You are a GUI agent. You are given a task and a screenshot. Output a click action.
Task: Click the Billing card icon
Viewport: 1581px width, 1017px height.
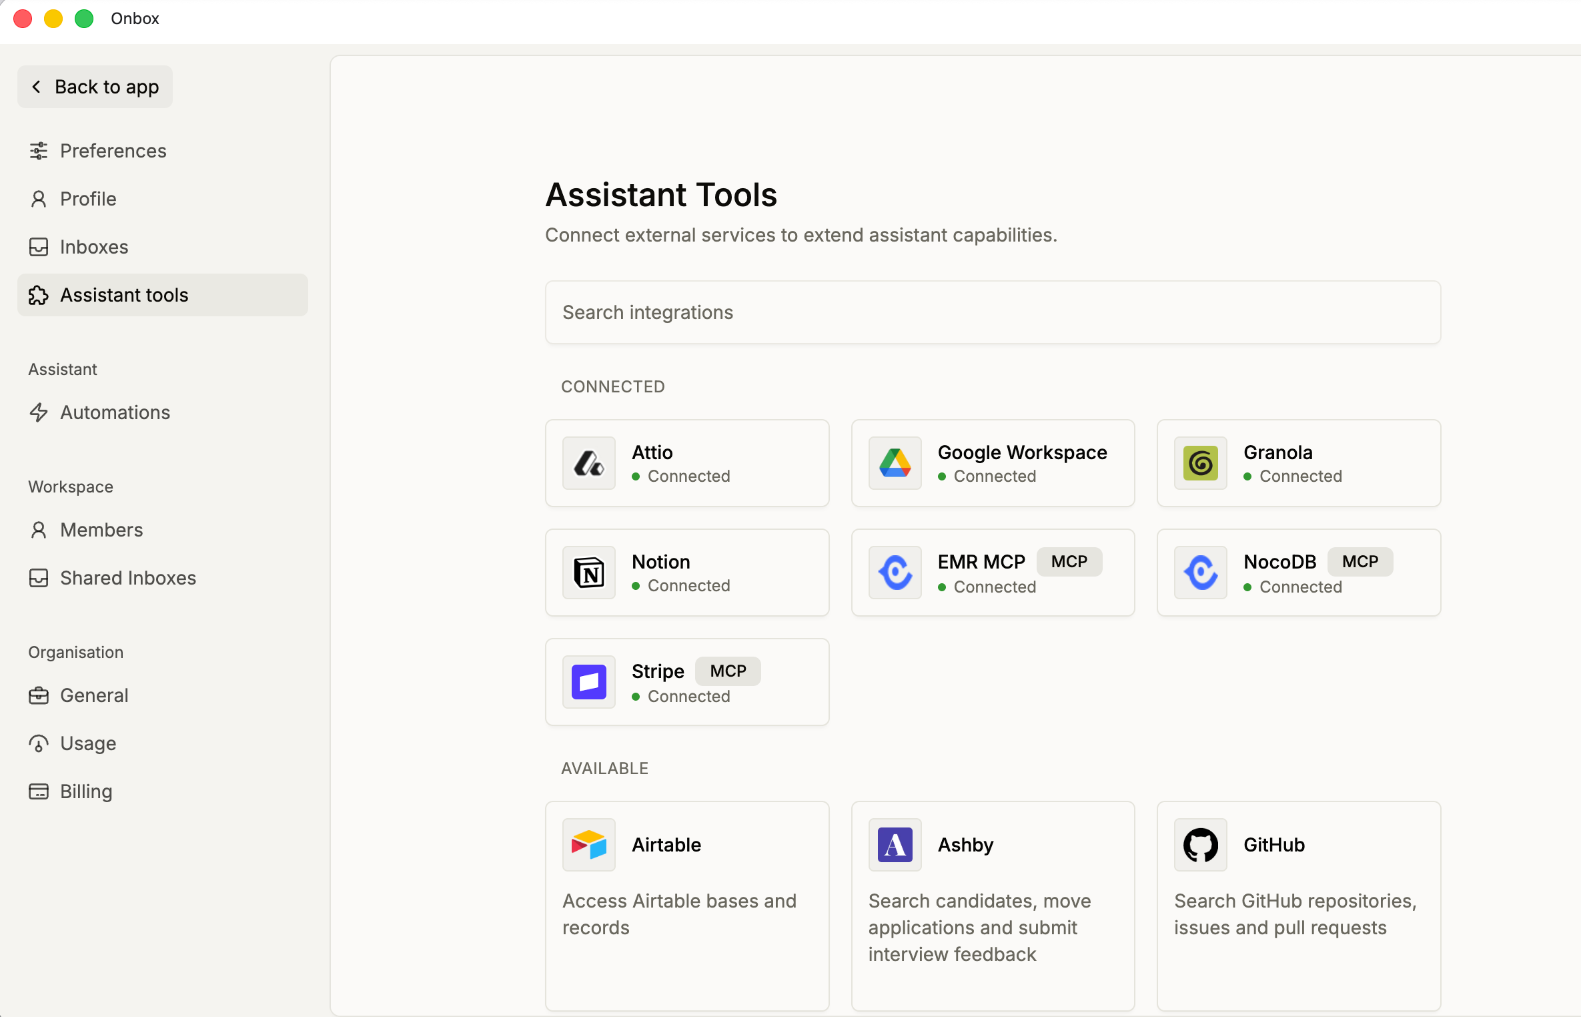tap(39, 791)
